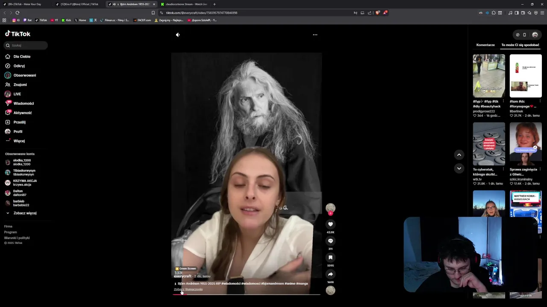Click the TikTok logo

(18, 34)
